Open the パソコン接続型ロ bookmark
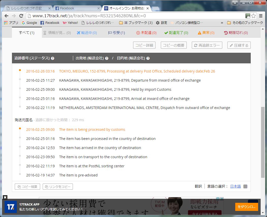Viewport: 267px width, 217px height. pyautogui.click(x=187, y=23)
